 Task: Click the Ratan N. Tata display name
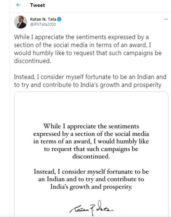click(43, 19)
